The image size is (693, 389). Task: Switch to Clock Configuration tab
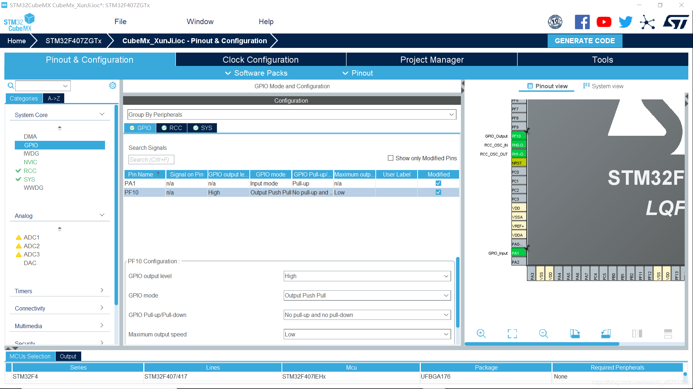(x=260, y=60)
